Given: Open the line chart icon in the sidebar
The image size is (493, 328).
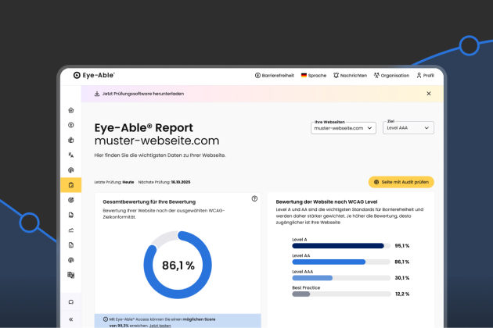Looking at the screenshot, I should click(70, 230).
